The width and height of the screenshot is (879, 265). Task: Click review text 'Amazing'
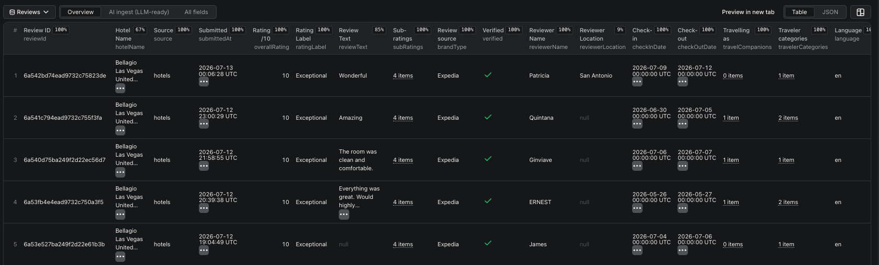(x=350, y=118)
